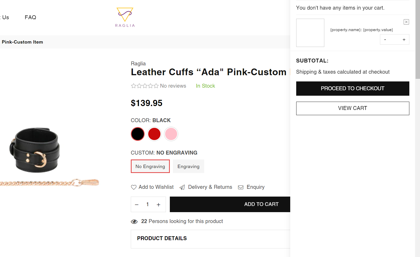Increase product quantity with plus
This screenshot has height=257, width=420.
click(158, 205)
